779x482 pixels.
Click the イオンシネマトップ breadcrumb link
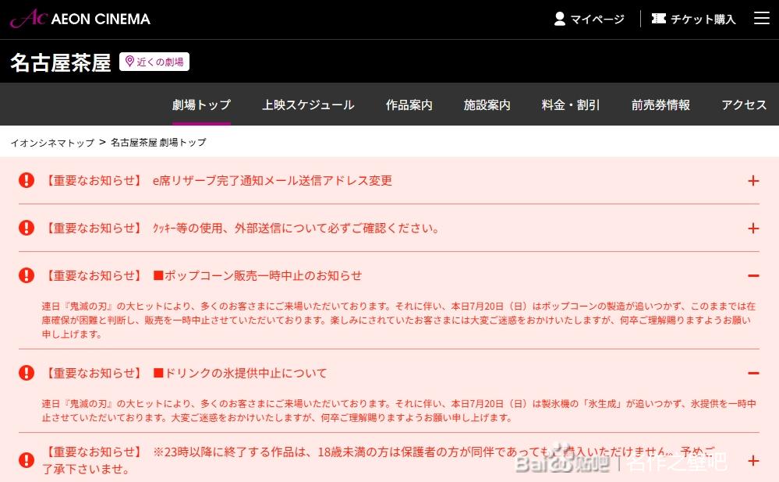(52, 143)
